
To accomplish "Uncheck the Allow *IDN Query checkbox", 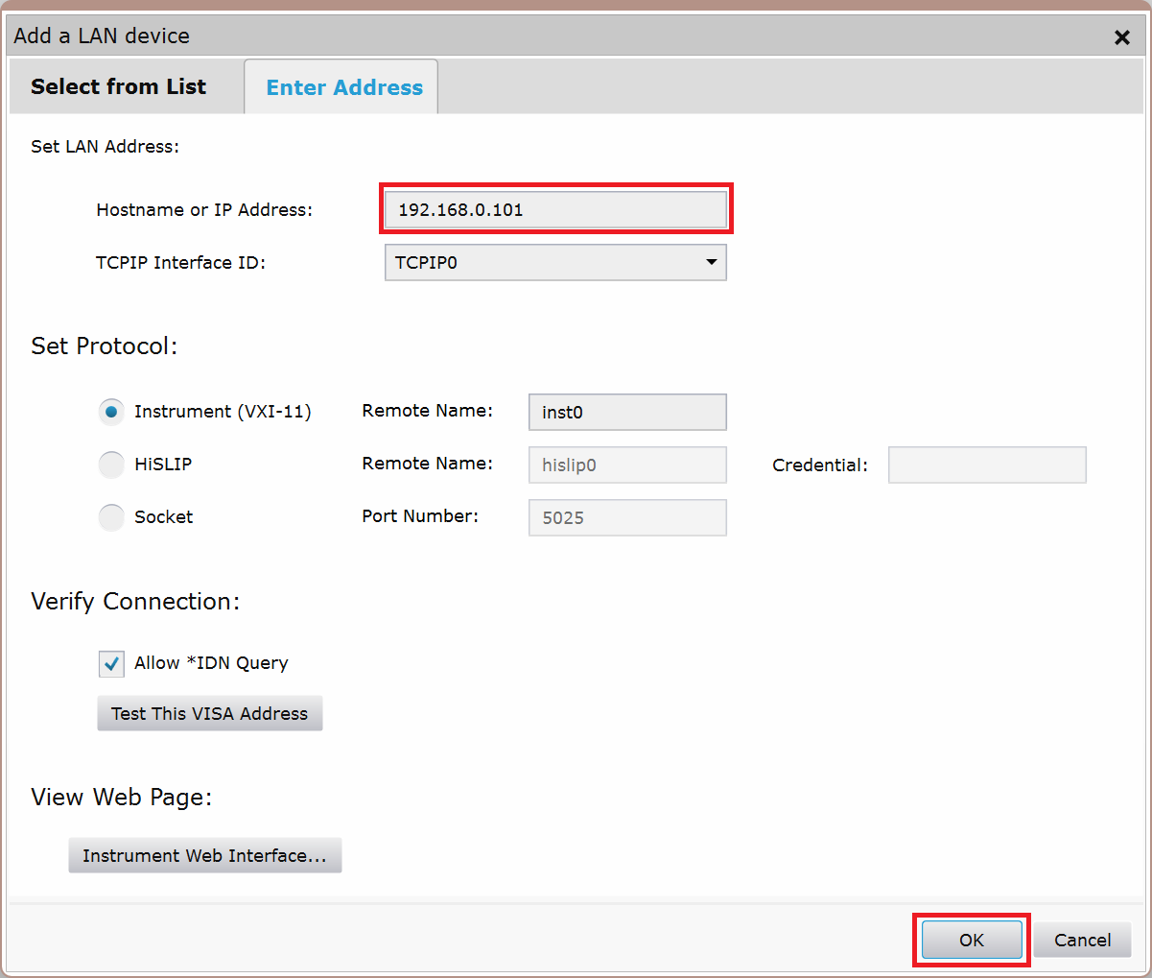I will pos(111,664).
